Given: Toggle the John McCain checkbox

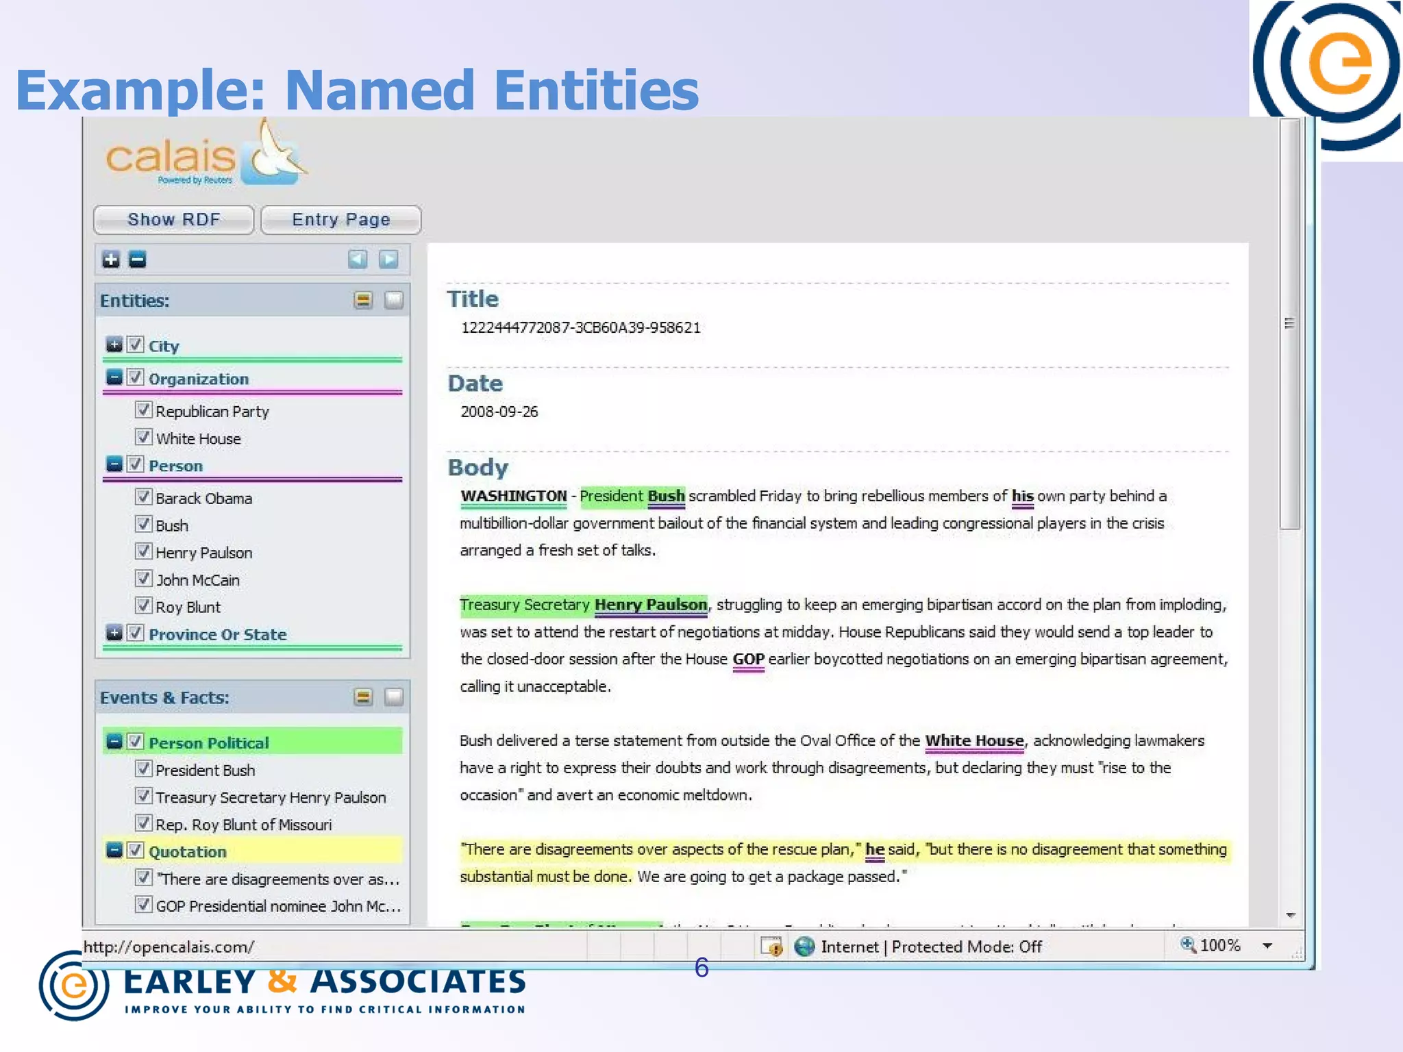Looking at the screenshot, I should [x=143, y=578].
